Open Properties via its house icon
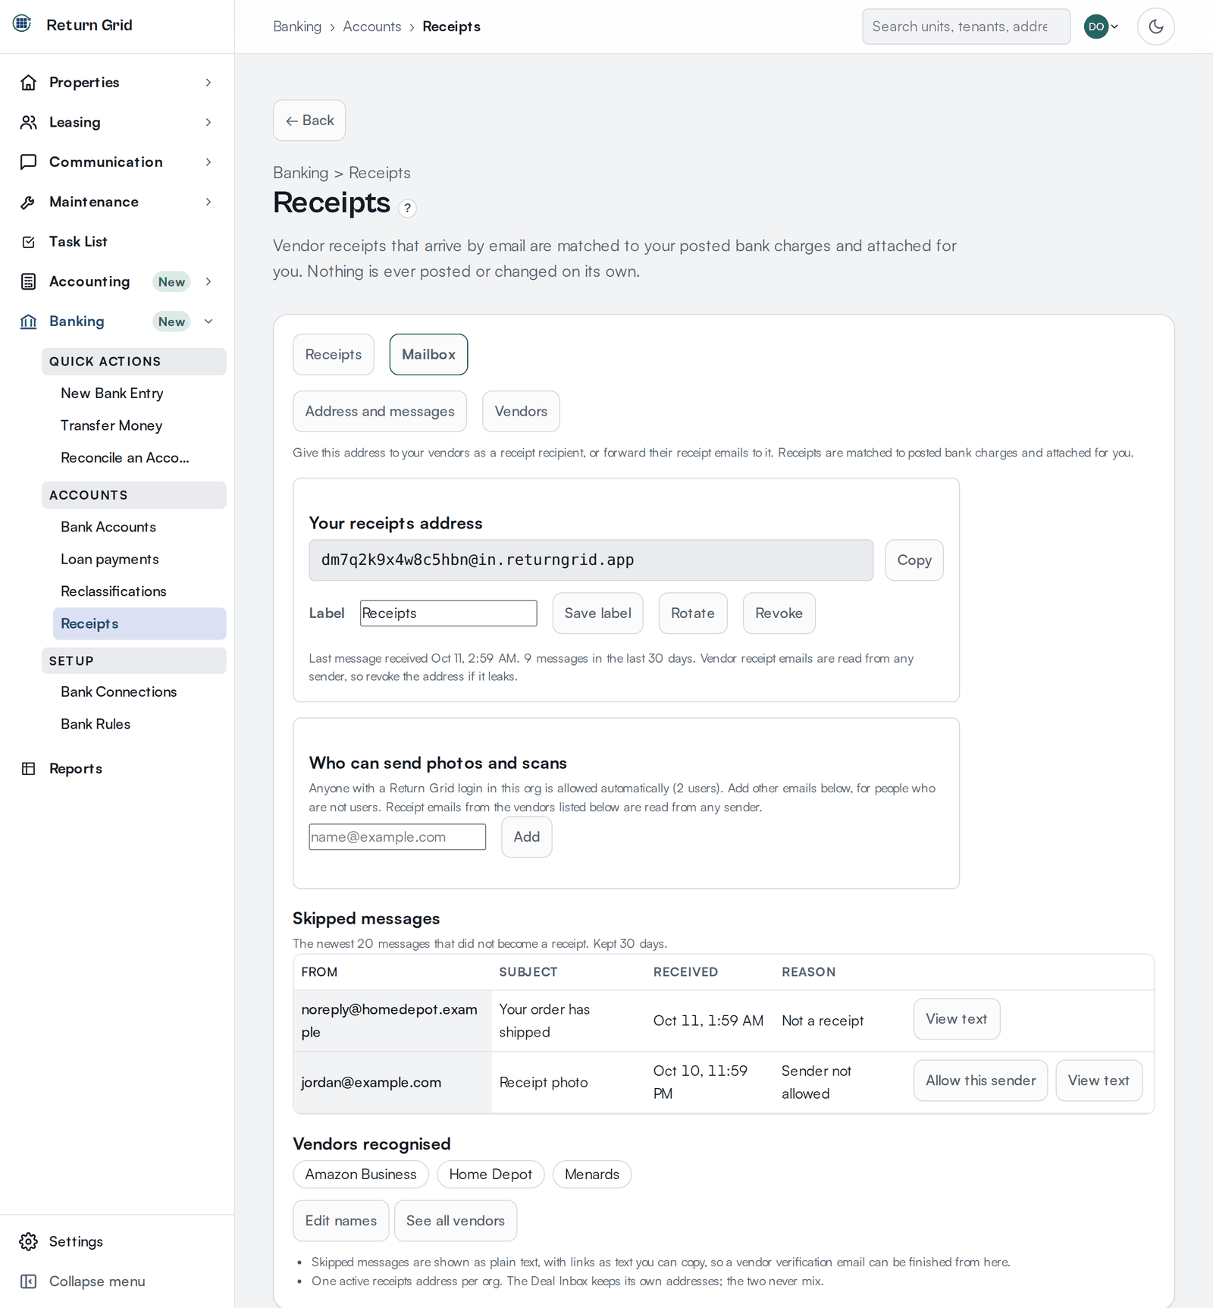1213x1308 pixels. coord(29,82)
